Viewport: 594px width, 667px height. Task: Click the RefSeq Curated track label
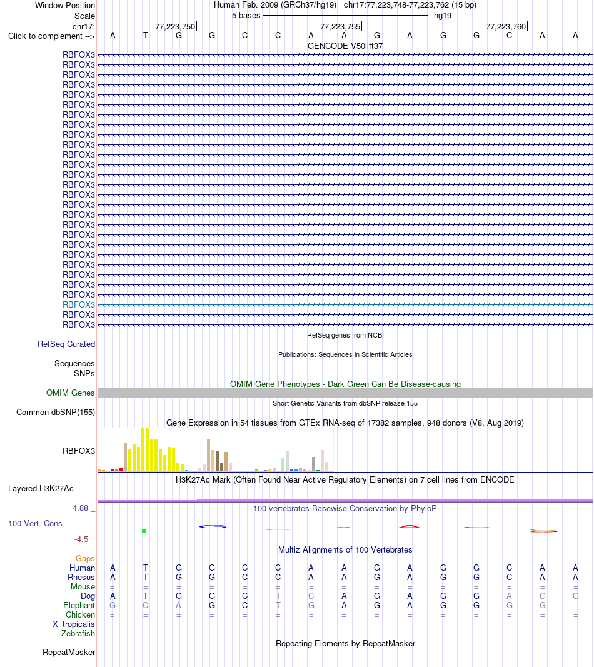tap(66, 344)
